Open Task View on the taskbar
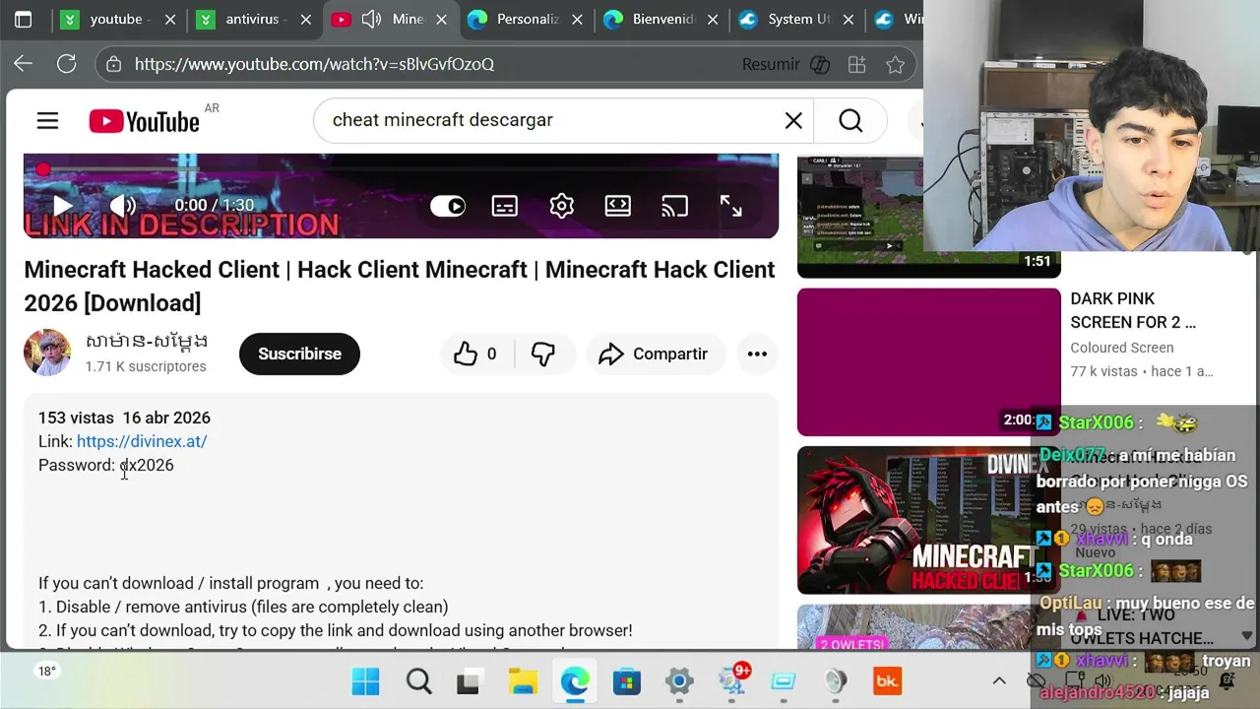The height and width of the screenshot is (709, 1260). 469,681
